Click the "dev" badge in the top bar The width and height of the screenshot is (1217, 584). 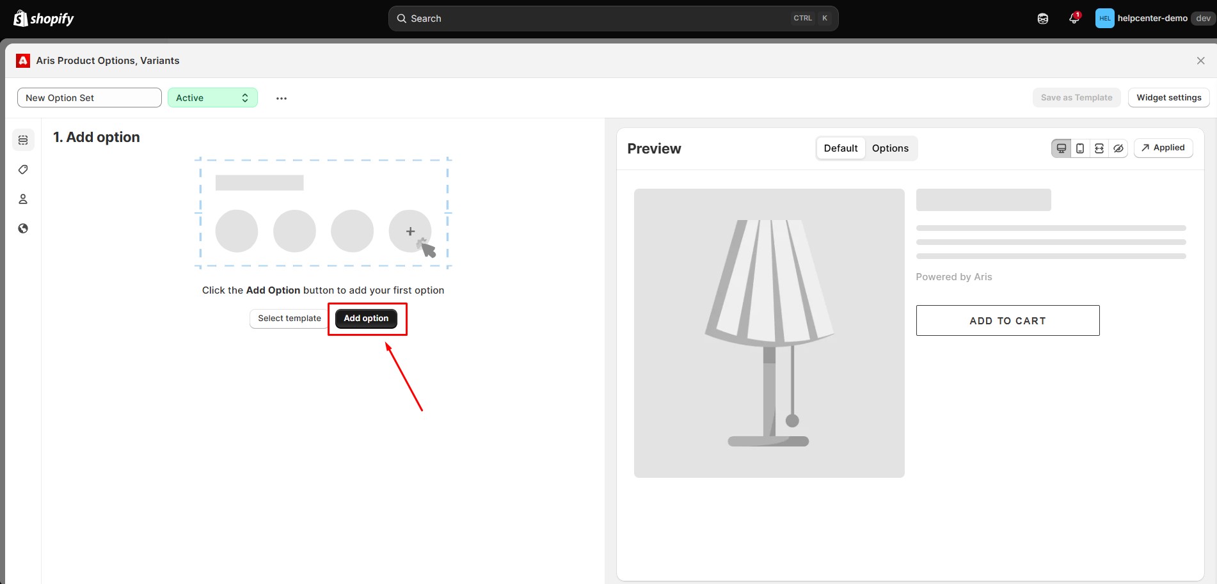tap(1203, 19)
